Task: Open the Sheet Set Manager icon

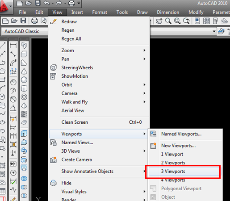Action: [224, 21]
